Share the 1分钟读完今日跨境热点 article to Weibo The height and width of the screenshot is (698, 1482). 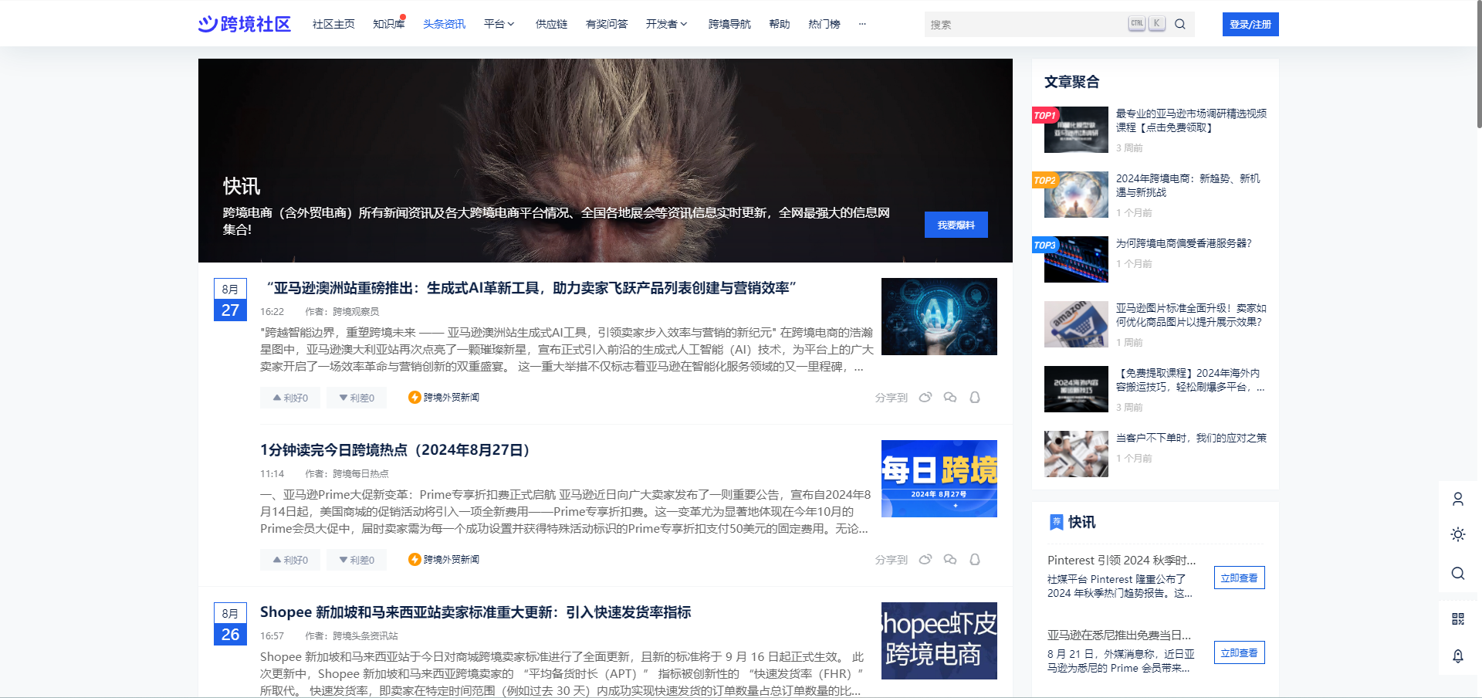click(x=925, y=560)
